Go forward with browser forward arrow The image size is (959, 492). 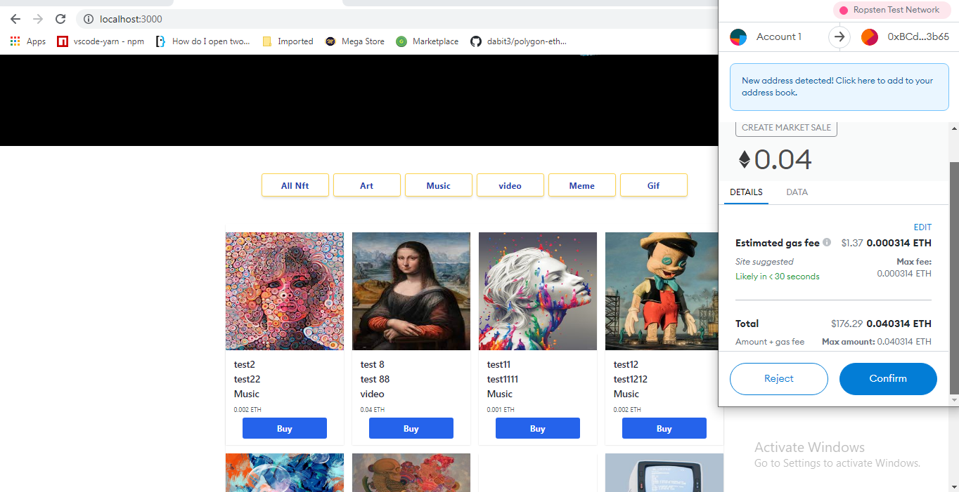[x=38, y=19]
